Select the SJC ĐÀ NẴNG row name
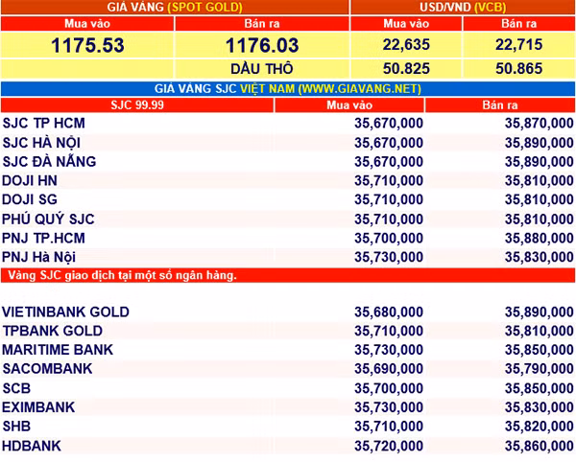 coord(49,161)
